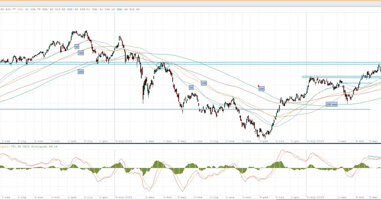
Task: Click the "200 sma" label on the chart
Action: [331, 104]
